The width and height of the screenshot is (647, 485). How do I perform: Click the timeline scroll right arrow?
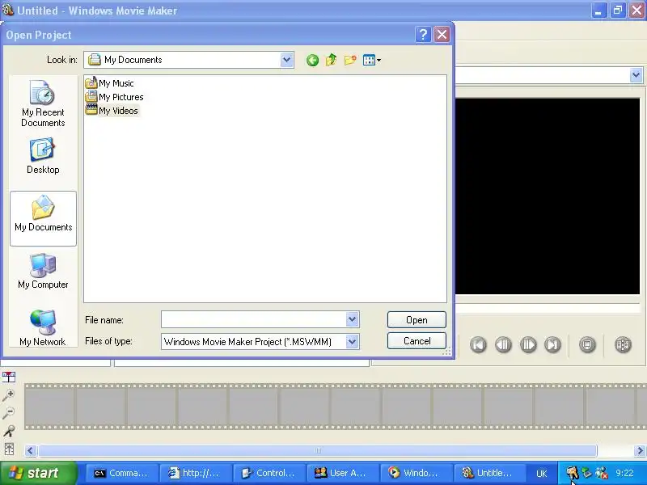click(640, 450)
